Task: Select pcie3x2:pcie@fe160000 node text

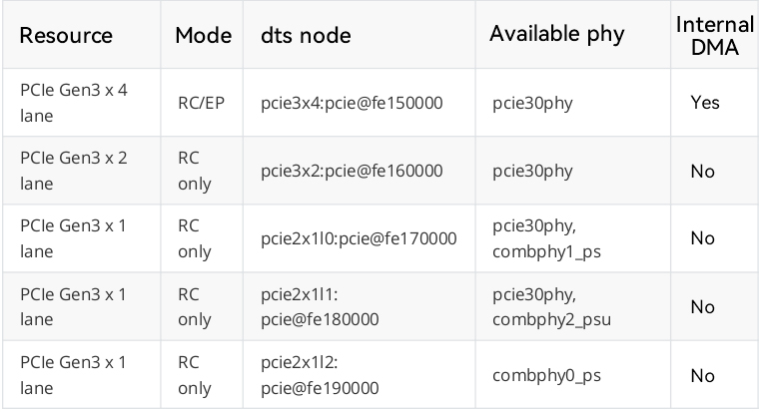Action: [x=352, y=171]
